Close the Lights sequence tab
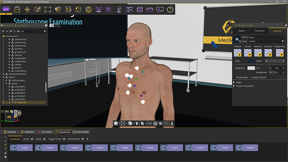The width and height of the screenshot is (288, 162). (44, 139)
